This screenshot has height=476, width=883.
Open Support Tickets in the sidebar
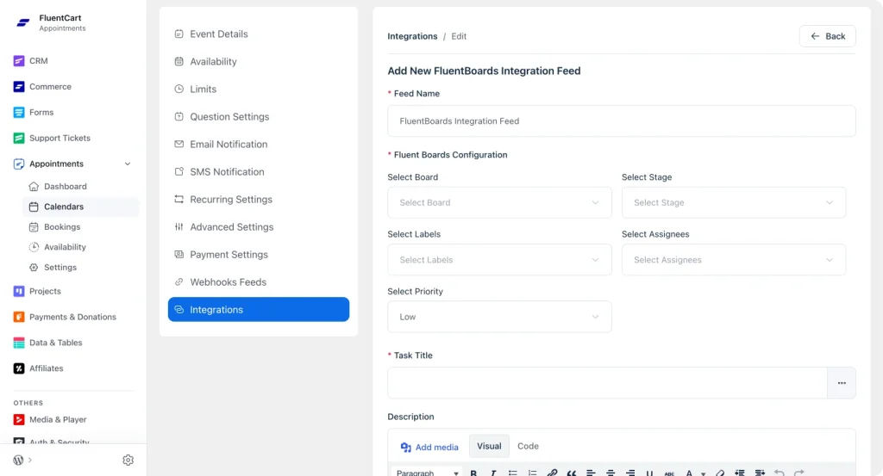(x=51, y=139)
